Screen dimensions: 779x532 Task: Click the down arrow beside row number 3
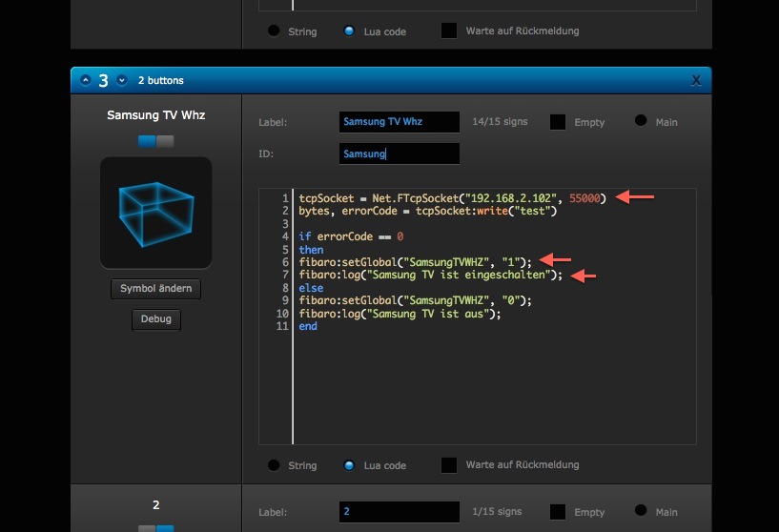coord(121,81)
